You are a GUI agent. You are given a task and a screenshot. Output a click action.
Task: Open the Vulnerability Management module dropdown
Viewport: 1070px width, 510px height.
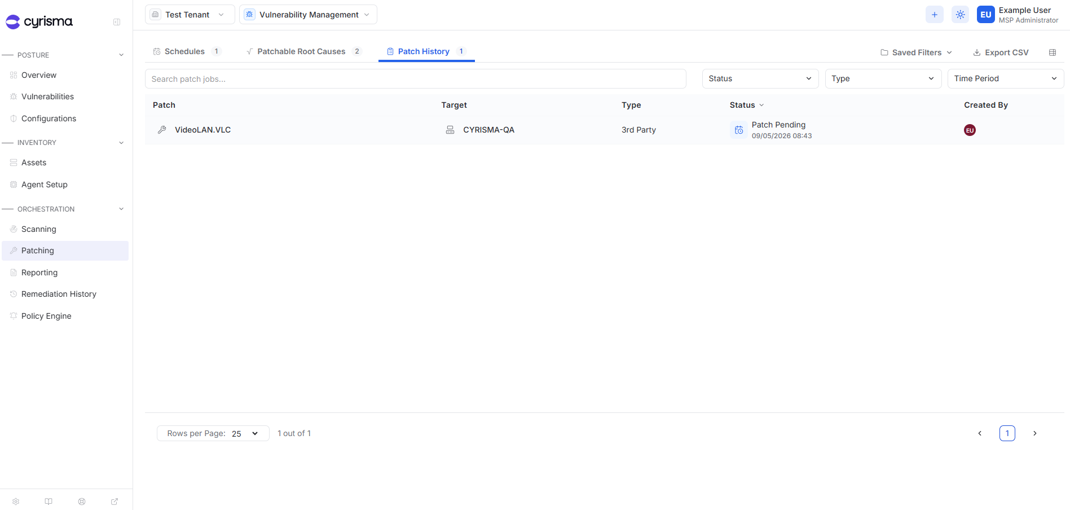[x=308, y=15]
